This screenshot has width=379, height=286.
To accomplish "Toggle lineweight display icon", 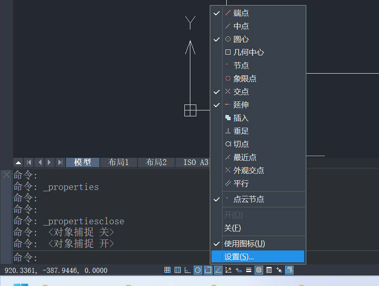I will 249,270.
